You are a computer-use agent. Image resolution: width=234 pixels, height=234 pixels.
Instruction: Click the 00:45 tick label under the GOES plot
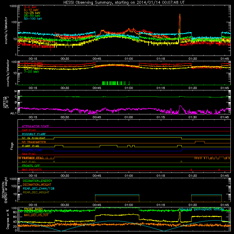click(x=97, y=117)
